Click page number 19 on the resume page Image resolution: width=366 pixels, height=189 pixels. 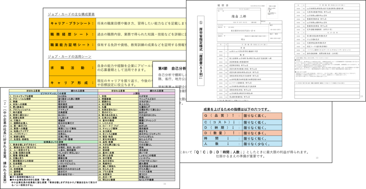point(361,96)
